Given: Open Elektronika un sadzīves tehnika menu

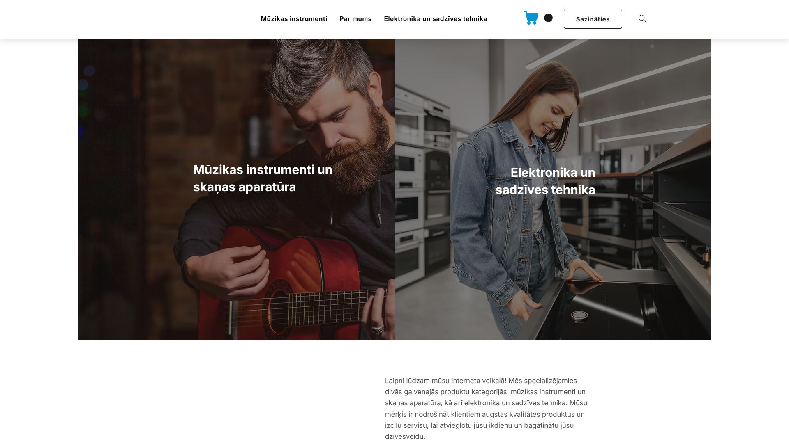Looking at the screenshot, I should (436, 19).
